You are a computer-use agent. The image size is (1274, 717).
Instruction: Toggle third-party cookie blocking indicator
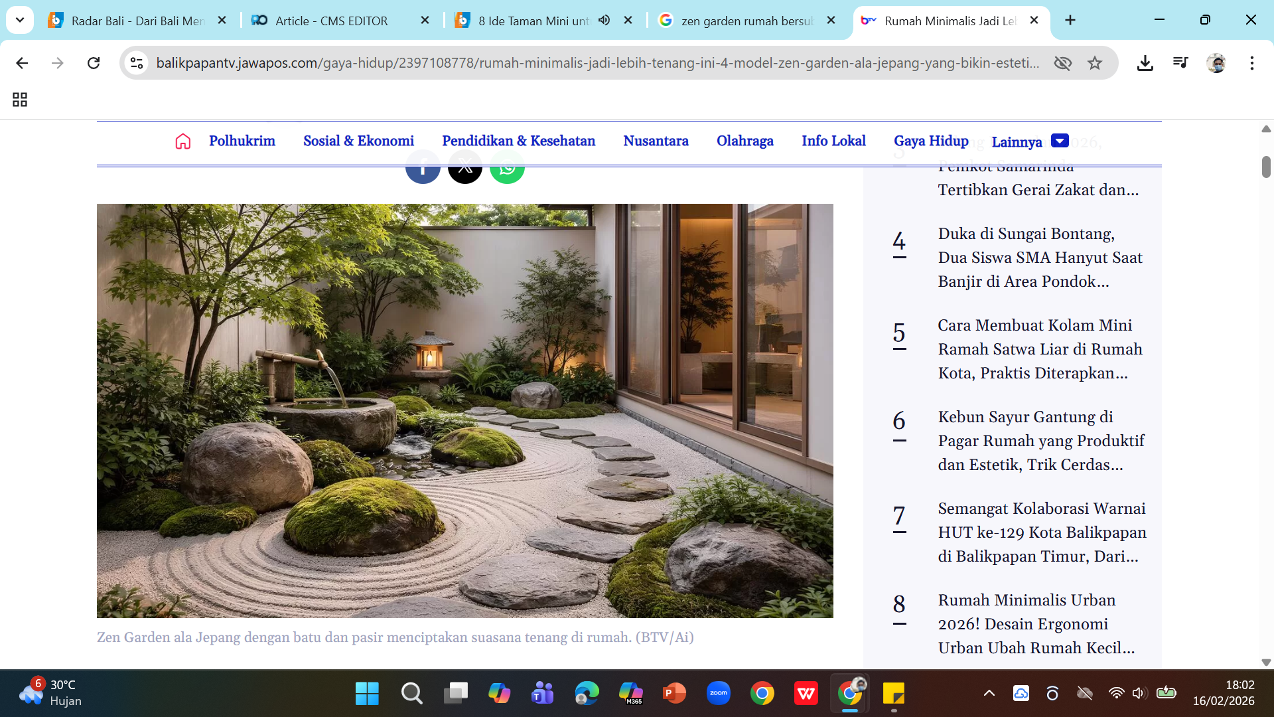(1062, 63)
